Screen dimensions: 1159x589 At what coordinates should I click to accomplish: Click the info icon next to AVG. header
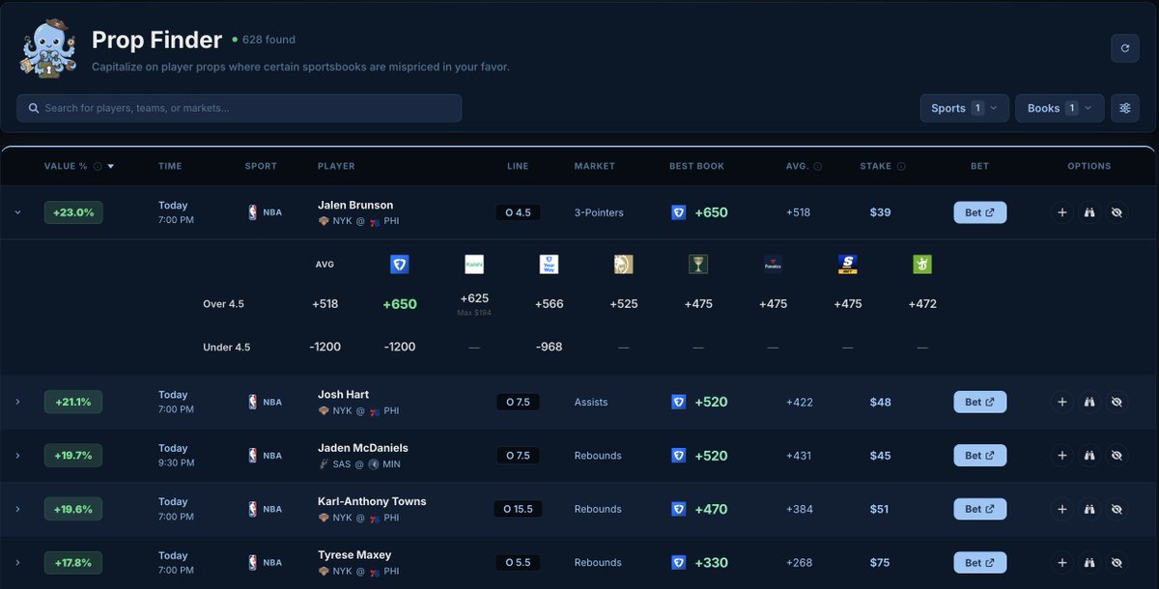pyautogui.click(x=818, y=166)
